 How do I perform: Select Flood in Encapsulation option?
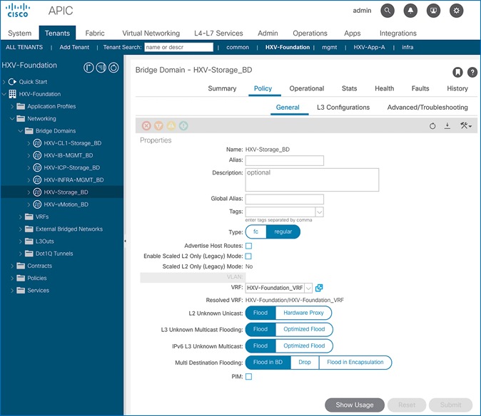[355, 362]
